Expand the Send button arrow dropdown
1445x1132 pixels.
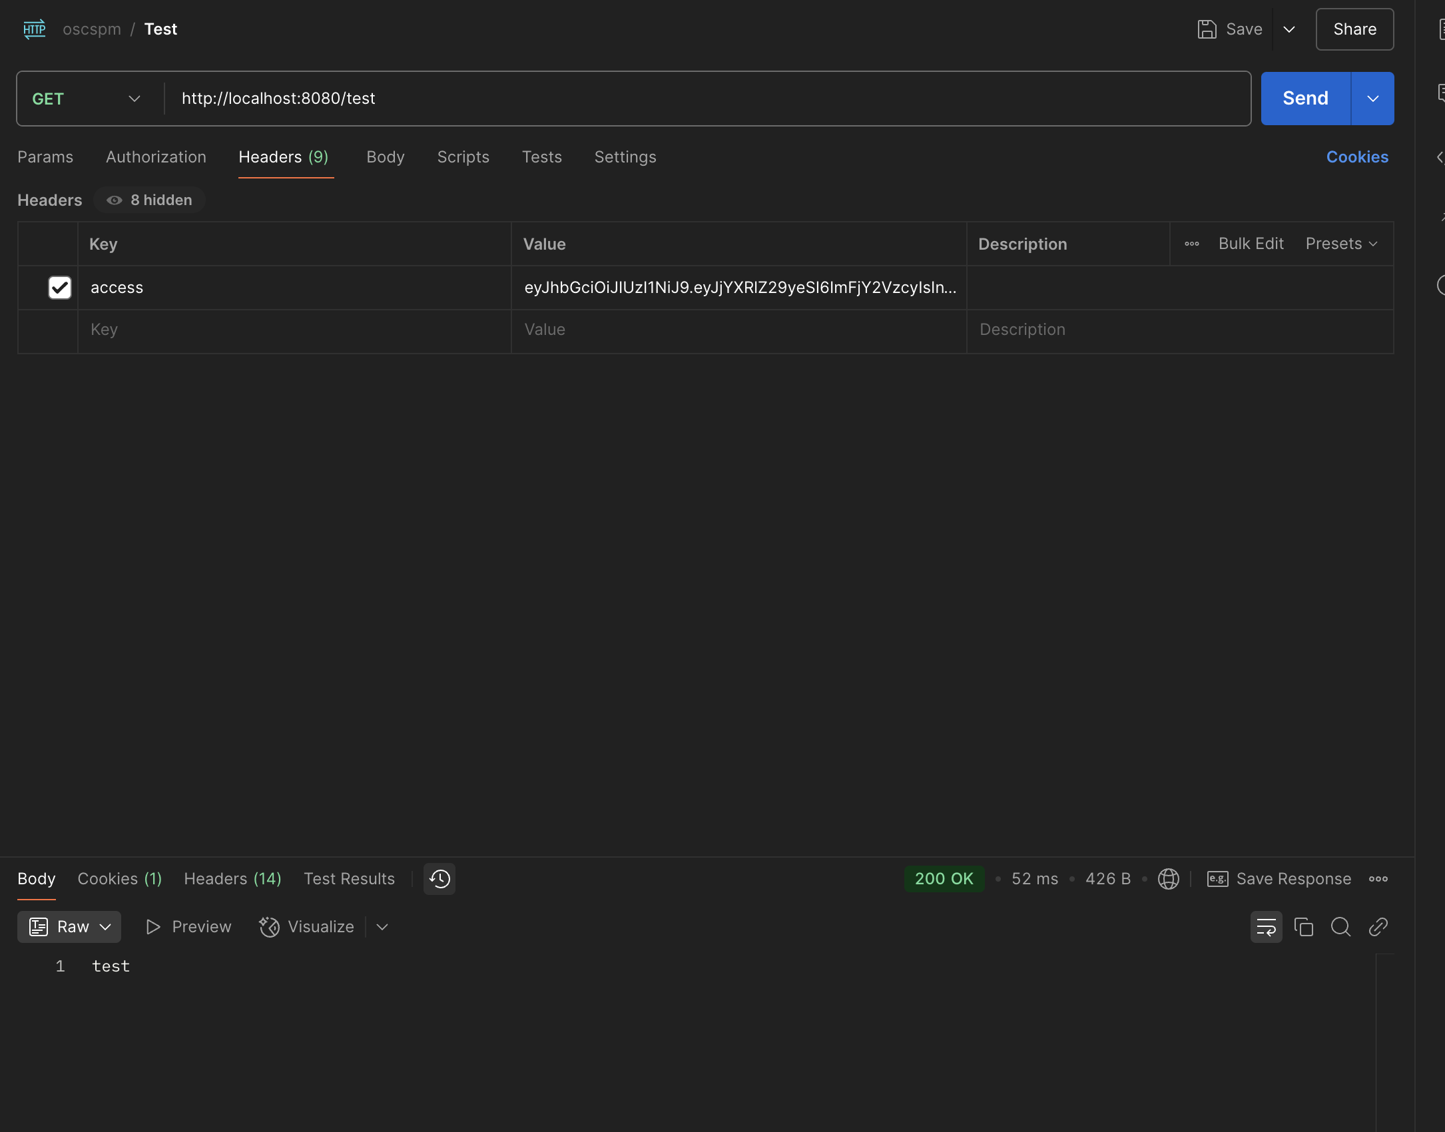1372,99
